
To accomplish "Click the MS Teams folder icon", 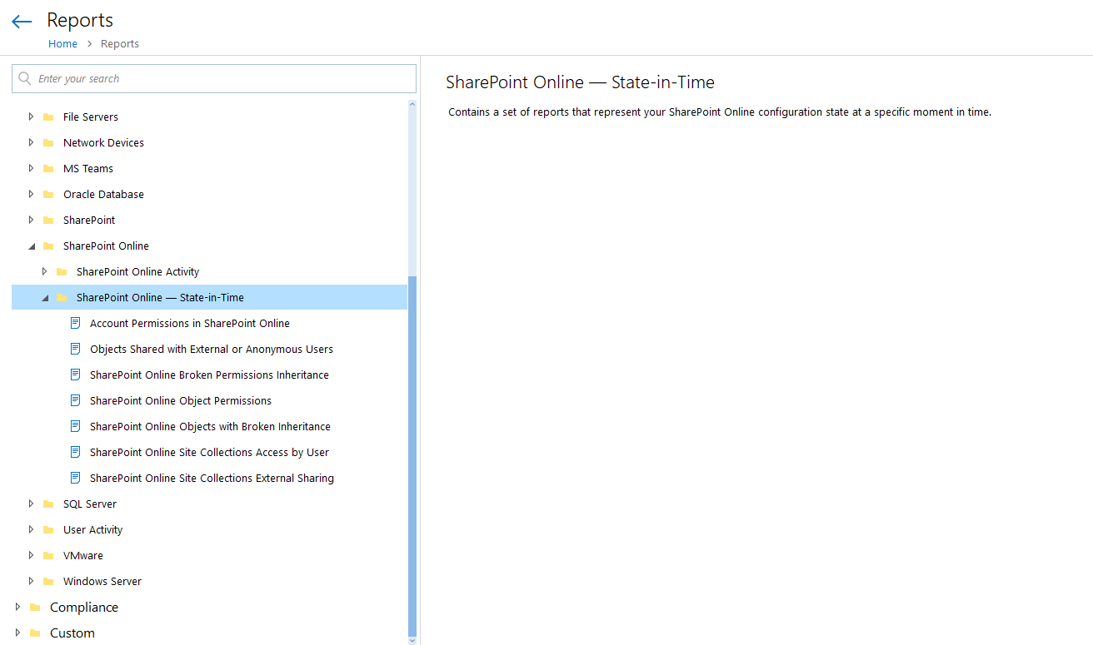I will [48, 168].
